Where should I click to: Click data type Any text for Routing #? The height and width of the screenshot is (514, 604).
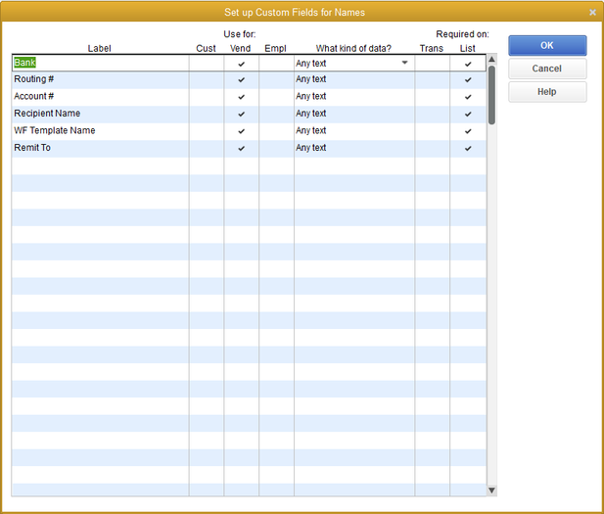click(x=354, y=79)
